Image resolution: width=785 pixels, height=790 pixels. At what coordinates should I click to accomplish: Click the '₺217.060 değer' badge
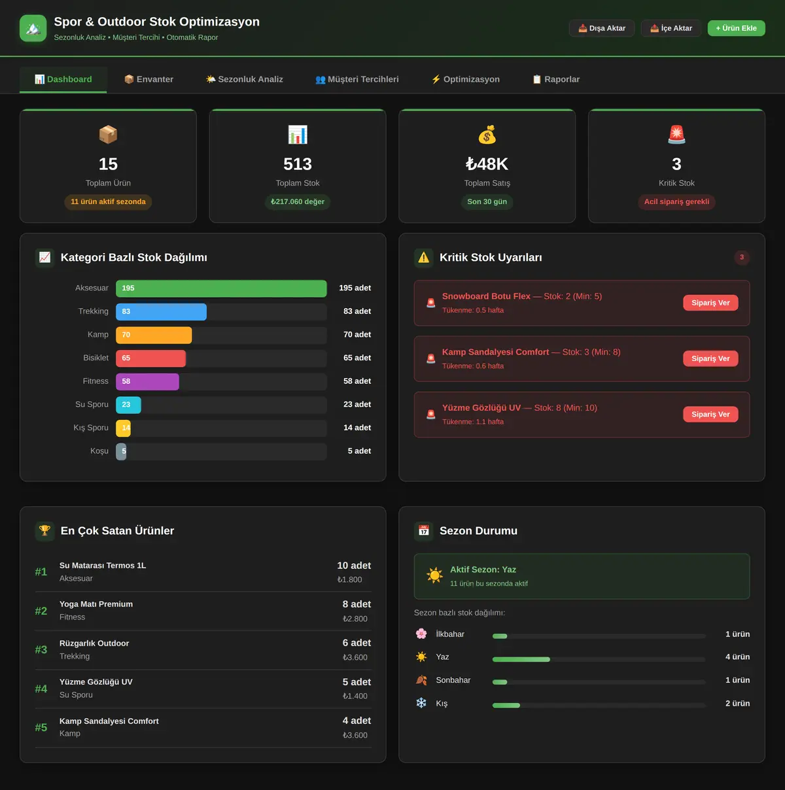click(298, 202)
